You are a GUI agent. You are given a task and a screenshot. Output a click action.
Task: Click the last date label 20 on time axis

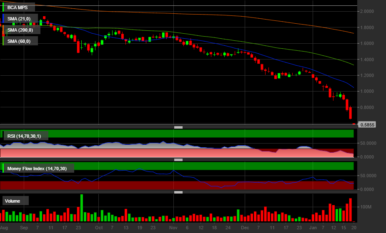click(354, 228)
